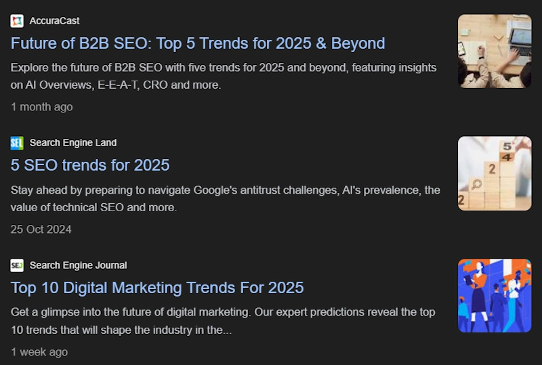Click the digital marketing expert predictions snippet
The height and width of the screenshot is (365, 542).
(223, 321)
